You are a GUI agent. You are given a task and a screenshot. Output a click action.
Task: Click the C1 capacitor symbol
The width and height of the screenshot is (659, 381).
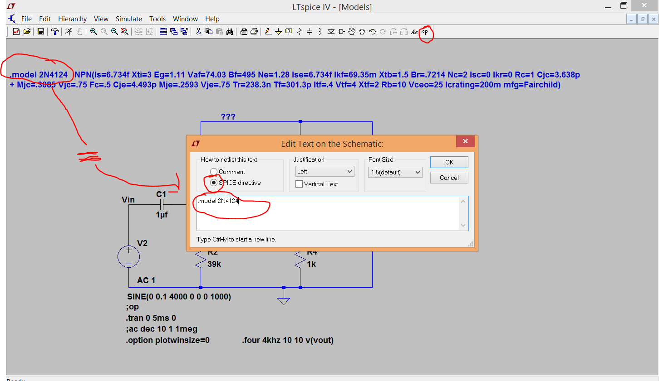(x=162, y=205)
